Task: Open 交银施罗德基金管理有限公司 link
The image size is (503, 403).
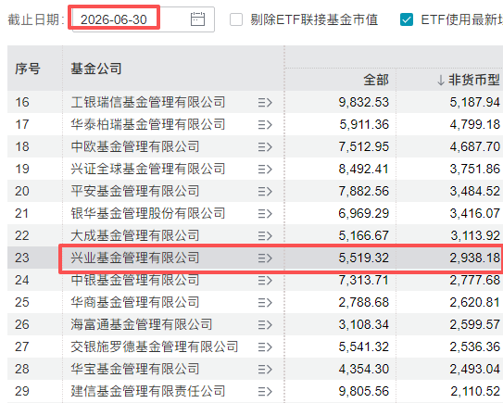Action: (x=155, y=346)
